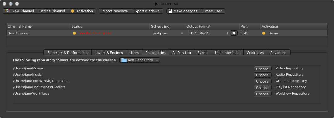Viewport: 334px width, 118px height.
Task: Click the yellow dot on the Activation button
Action: [x=73, y=11]
